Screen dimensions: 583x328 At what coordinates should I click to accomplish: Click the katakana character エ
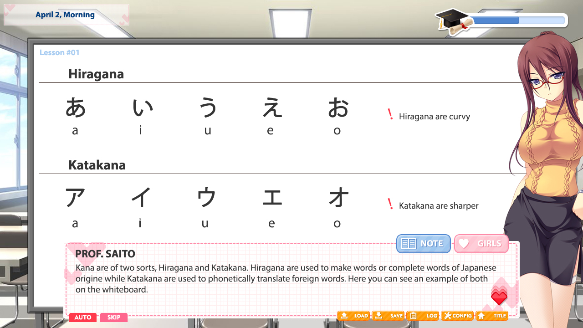[272, 198]
